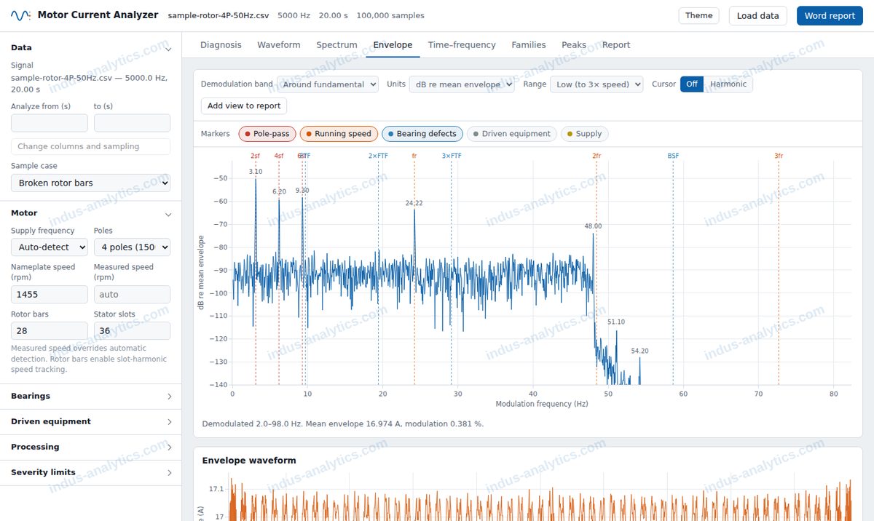Click the 3.10 peak label
The height and width of the screenshot is (521, 874).
(x=255, y=172)
